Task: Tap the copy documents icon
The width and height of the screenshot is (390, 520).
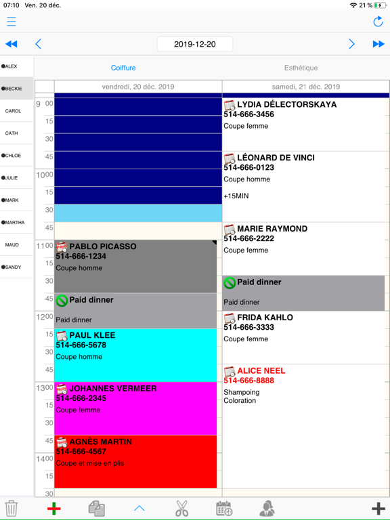Action: [x=97, y=508]
